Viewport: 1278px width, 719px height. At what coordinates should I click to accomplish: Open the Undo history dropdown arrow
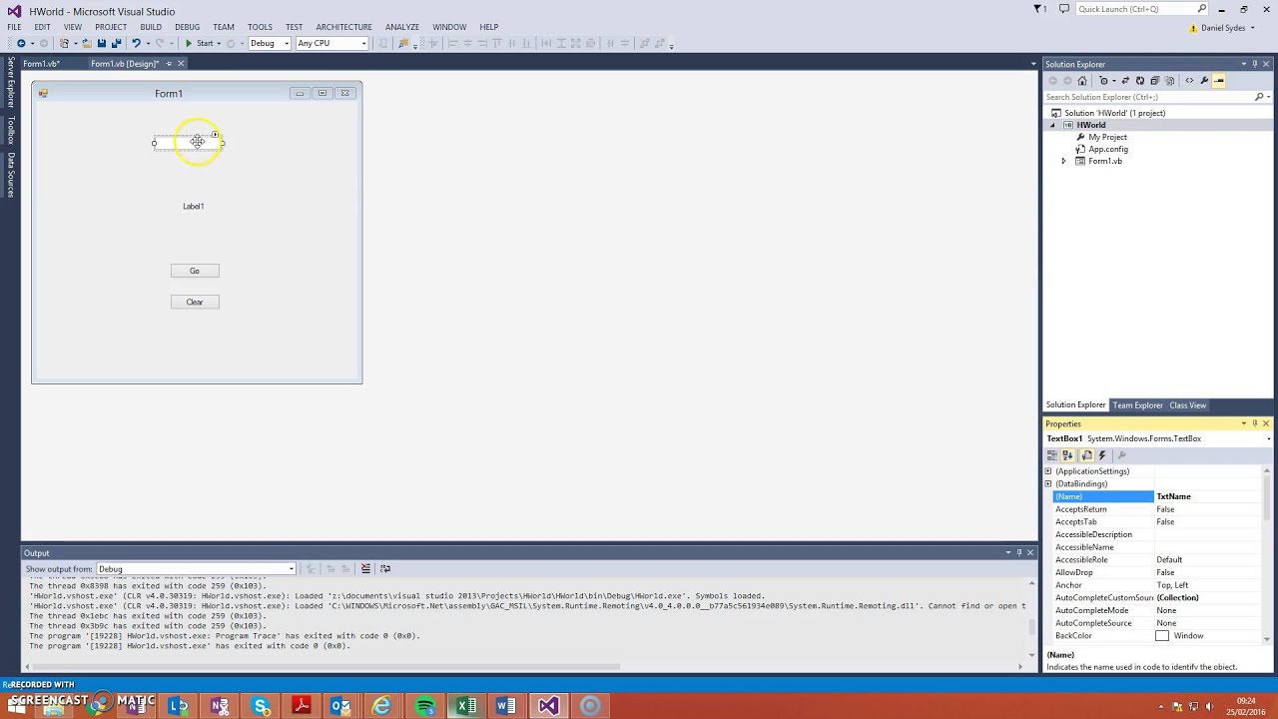pos(148,43)
